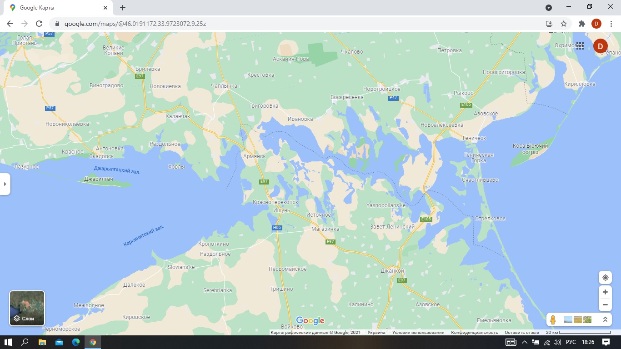Viewport: 621px width, 349px height.
Task: Open the touch keyboard tray icon
Action: (x=511, y=342)
